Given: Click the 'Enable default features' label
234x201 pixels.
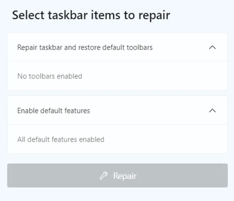Looking at the screenshot, I should (53, 110).
